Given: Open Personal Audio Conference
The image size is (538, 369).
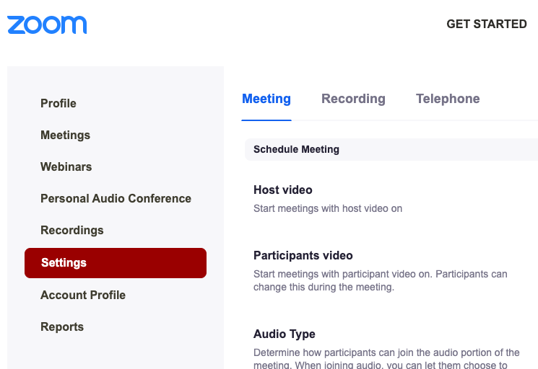Looking at the screenshot, I should (116, 198).
